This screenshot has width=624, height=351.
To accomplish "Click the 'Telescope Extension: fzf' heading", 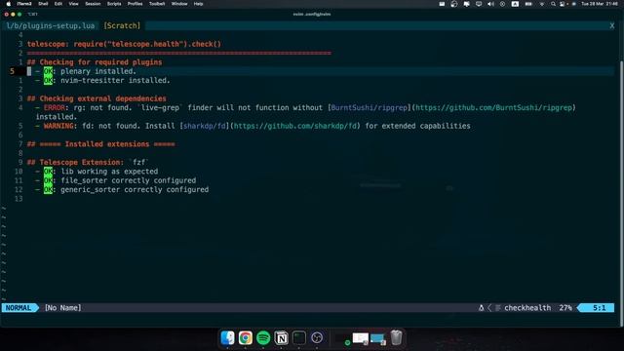I will (88, 163).
